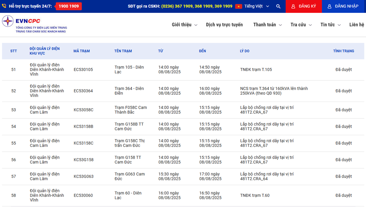Expand the Tin tức menu
Viewport: 366px width, 207px height.
[330, 25]
